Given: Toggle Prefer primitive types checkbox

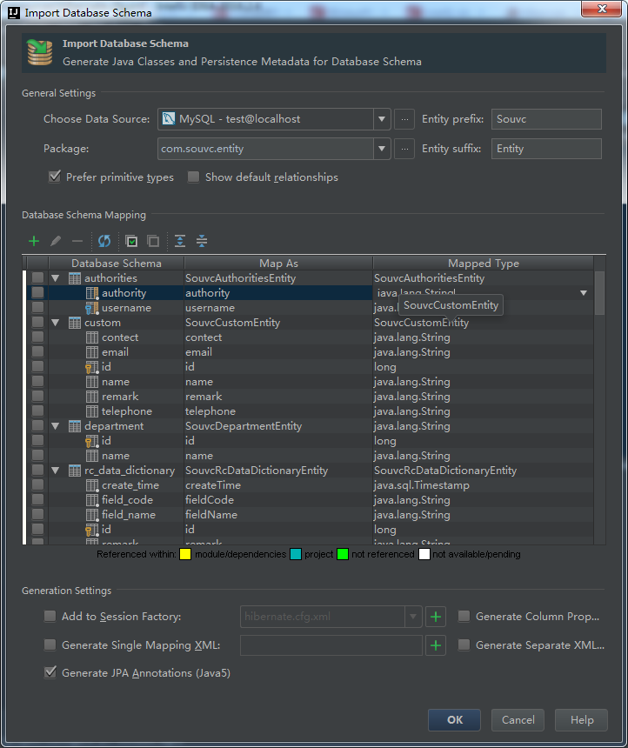Looking at the screenshot, I should (x=55, y=177).
